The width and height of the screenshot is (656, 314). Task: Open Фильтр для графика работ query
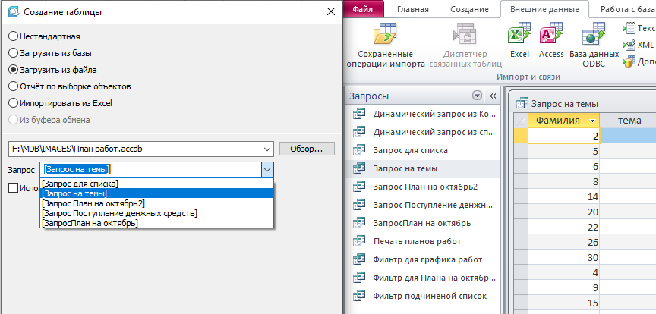[422, 259]
